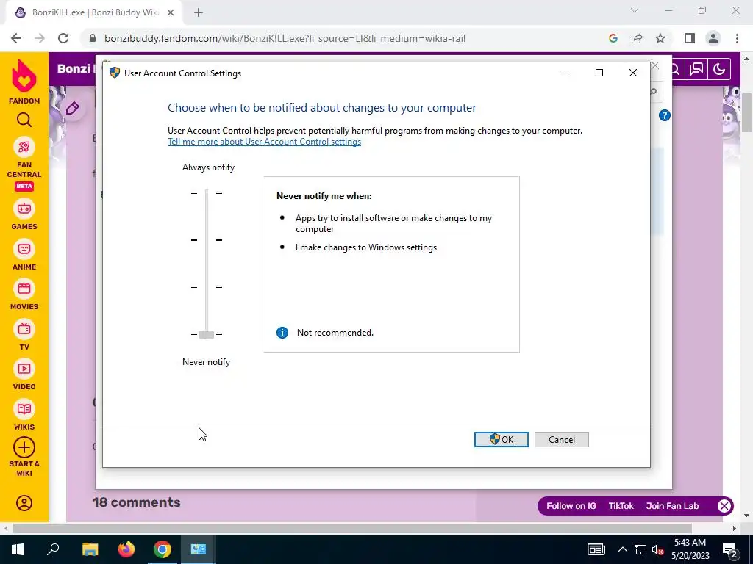Open Windows taskbar search
The width and height of the screenshot is (753, 564).
pyautogui.click(x=53, y=549)
